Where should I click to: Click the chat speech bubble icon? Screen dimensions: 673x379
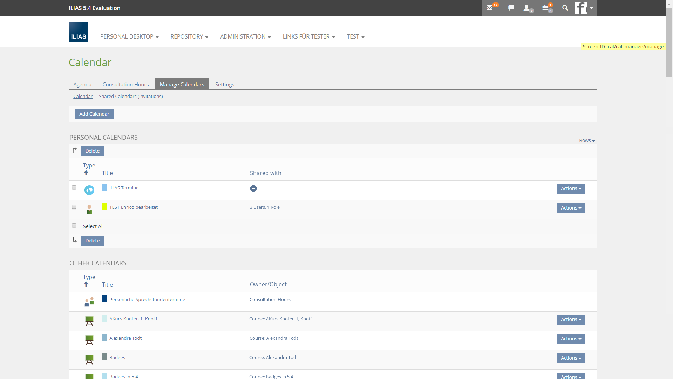pos(511,8)
